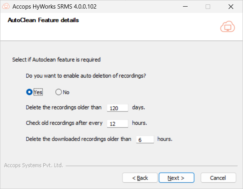Click the 'Check old recordings after every' label

click(x=64, y=123)
